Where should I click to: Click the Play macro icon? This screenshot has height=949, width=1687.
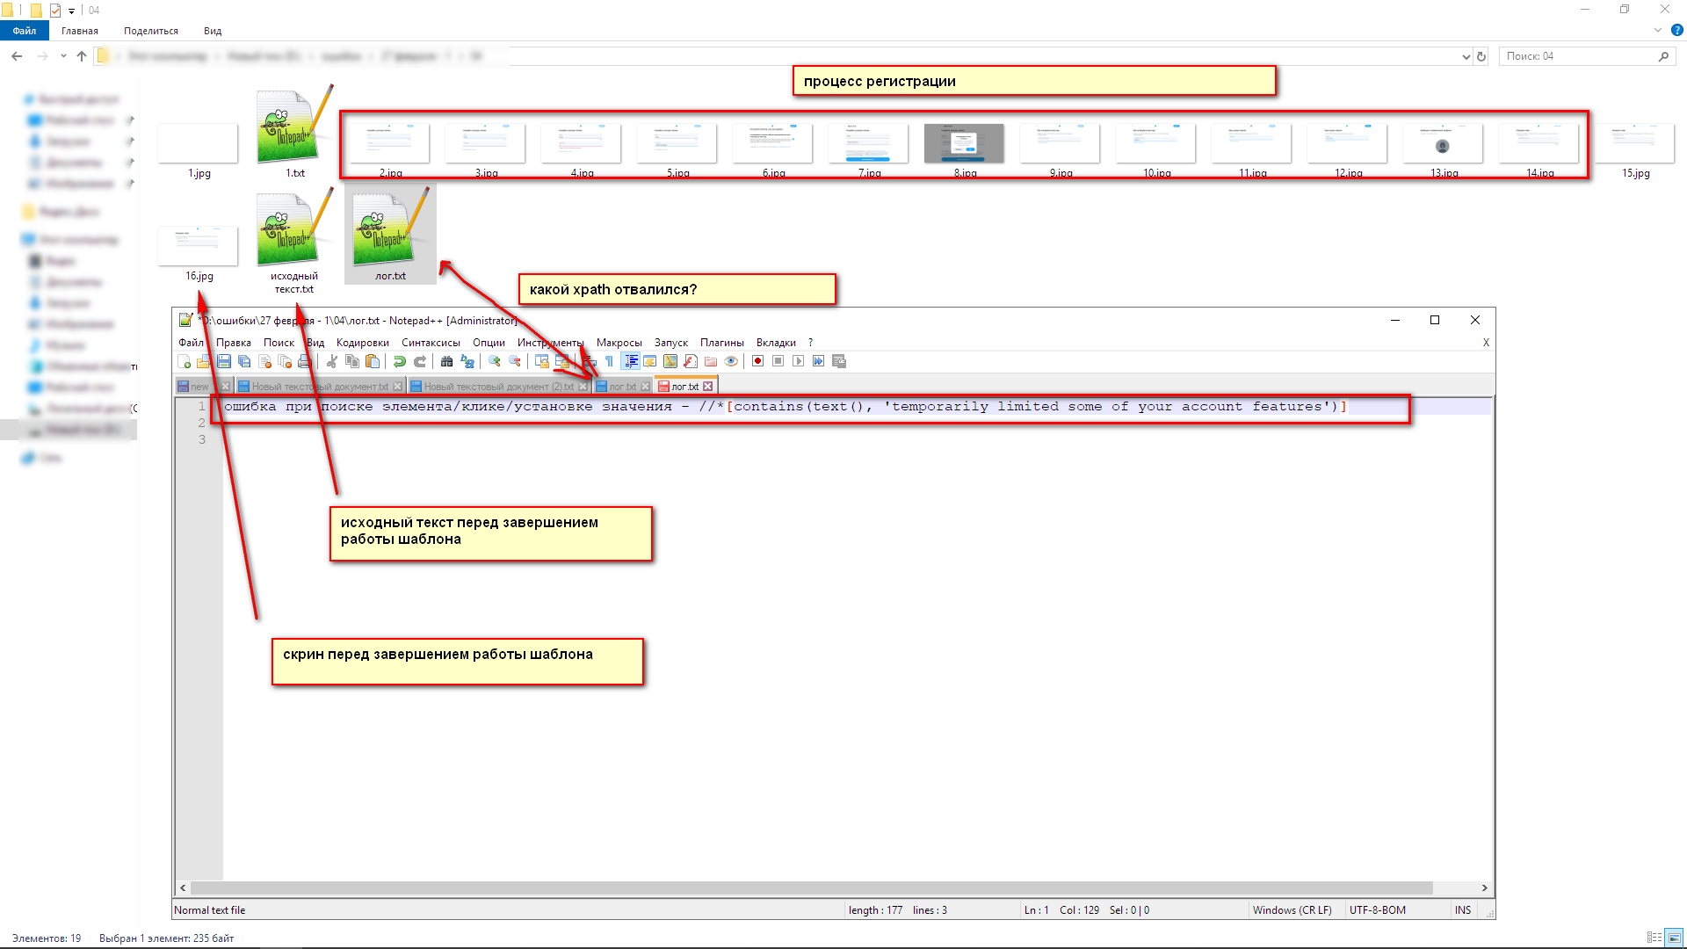click(x=798, y=361)
